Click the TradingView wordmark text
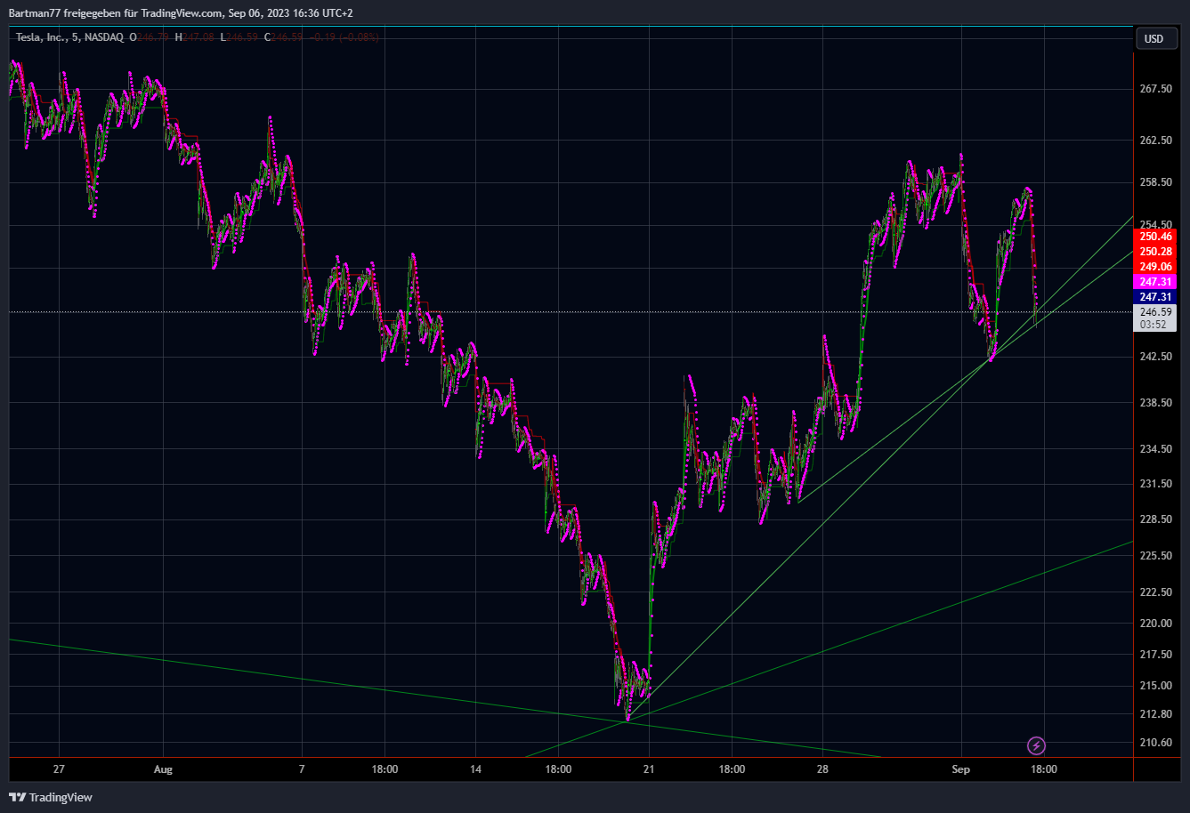Viewport: 1190px width, 813px height. click(x=61, y=797)
